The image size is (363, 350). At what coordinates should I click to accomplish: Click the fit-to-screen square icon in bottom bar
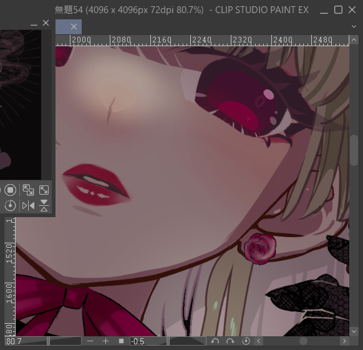pos(121,341)
